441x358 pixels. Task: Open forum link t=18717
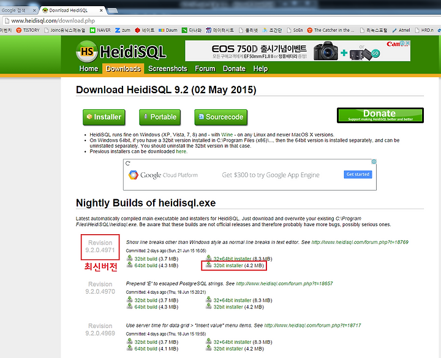312,326
